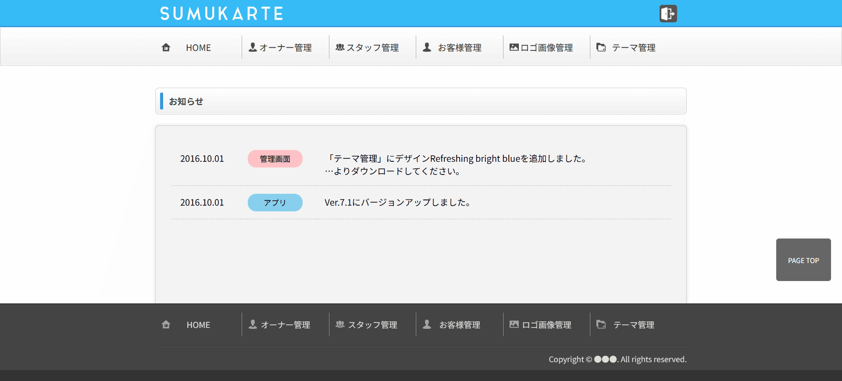
Task: Click the owner person icon in top nav
Action: point(253,47)
